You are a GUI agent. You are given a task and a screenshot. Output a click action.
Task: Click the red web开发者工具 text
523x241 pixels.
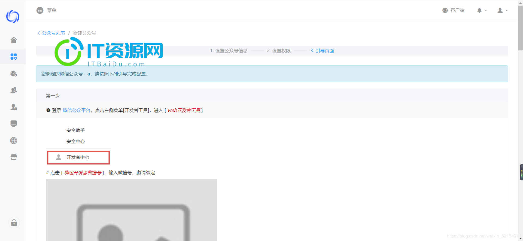[x=184, y=110]
